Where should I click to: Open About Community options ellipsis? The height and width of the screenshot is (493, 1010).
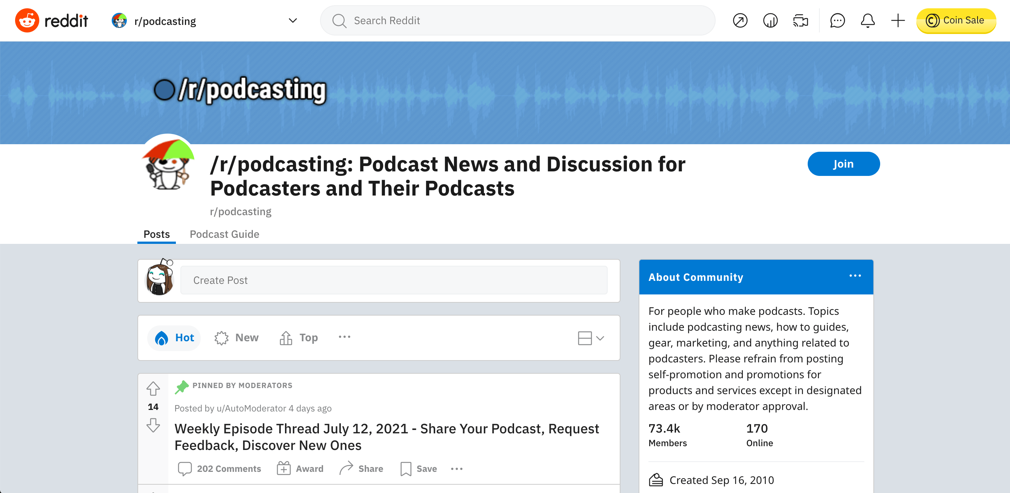(855, 276)
